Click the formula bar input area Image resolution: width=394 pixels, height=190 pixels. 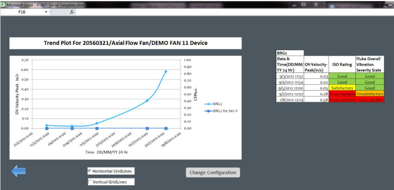[x=234, y=12]
